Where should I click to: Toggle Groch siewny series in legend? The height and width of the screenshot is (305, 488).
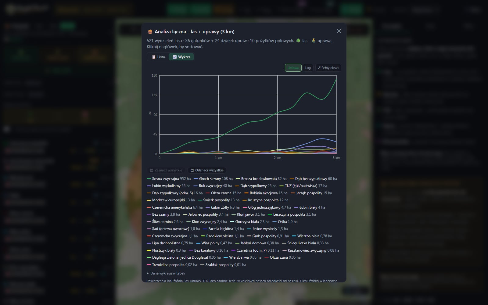213,179
